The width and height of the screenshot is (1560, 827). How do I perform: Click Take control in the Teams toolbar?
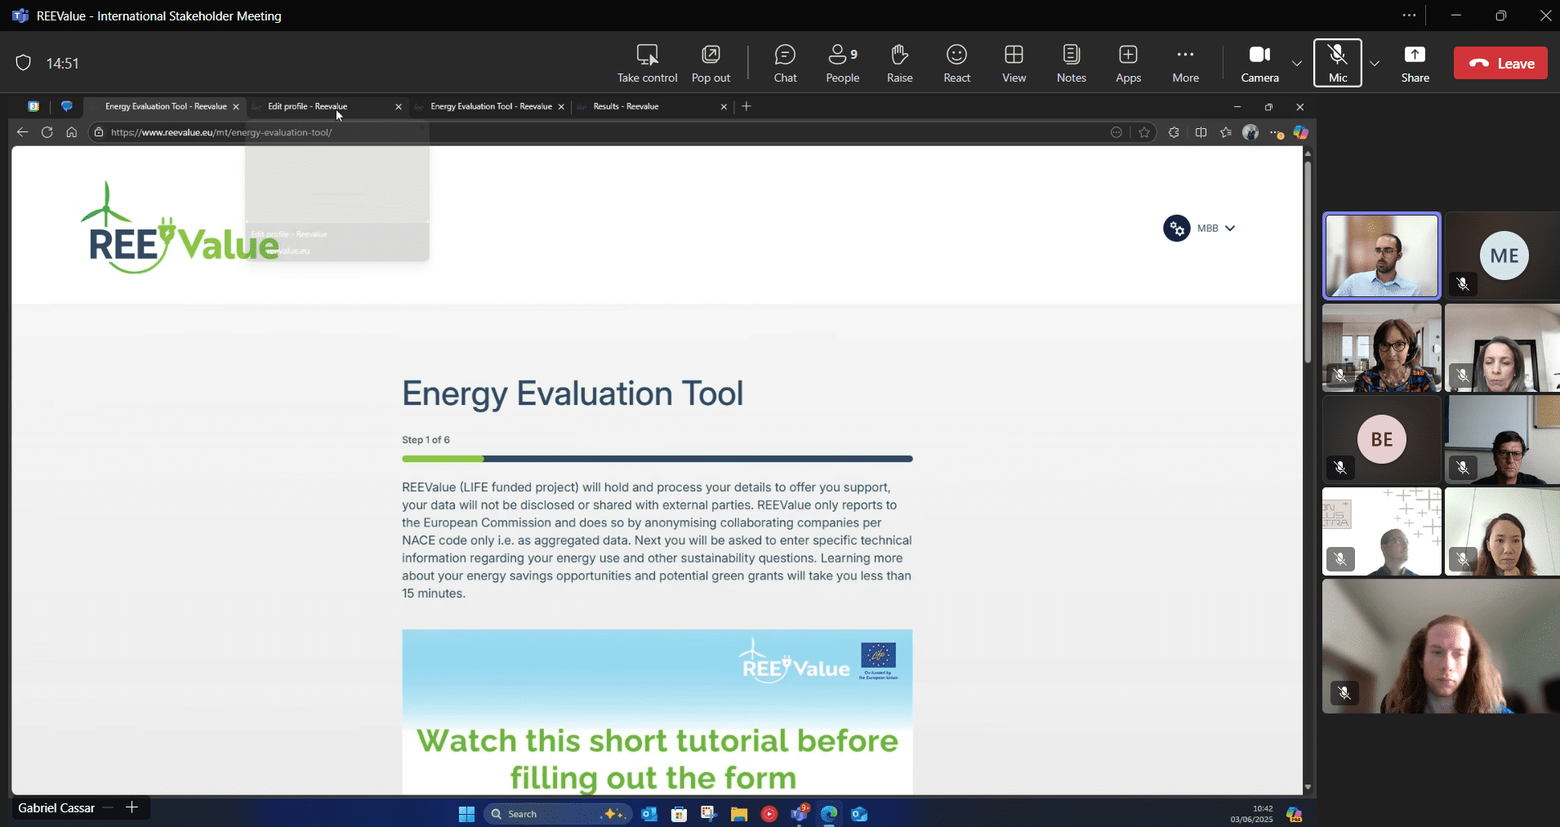coord(647,64)
